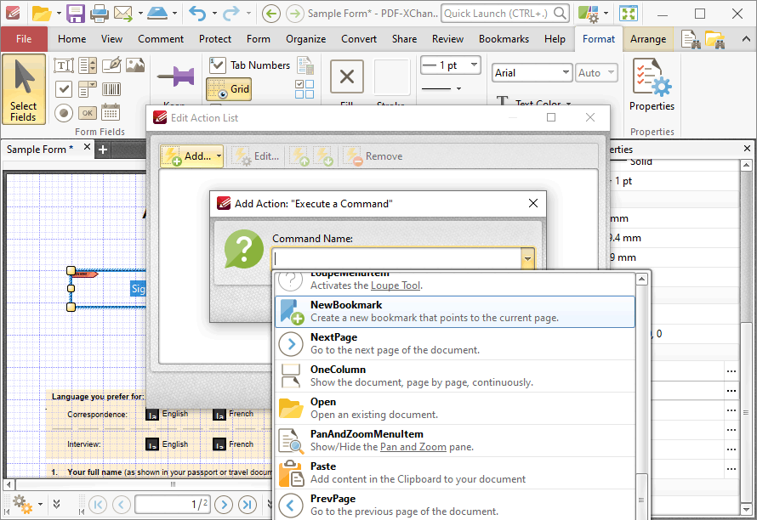Toggle the Grid button
Image resolution: width=757 pixels, height=520 pixels.
229,89
